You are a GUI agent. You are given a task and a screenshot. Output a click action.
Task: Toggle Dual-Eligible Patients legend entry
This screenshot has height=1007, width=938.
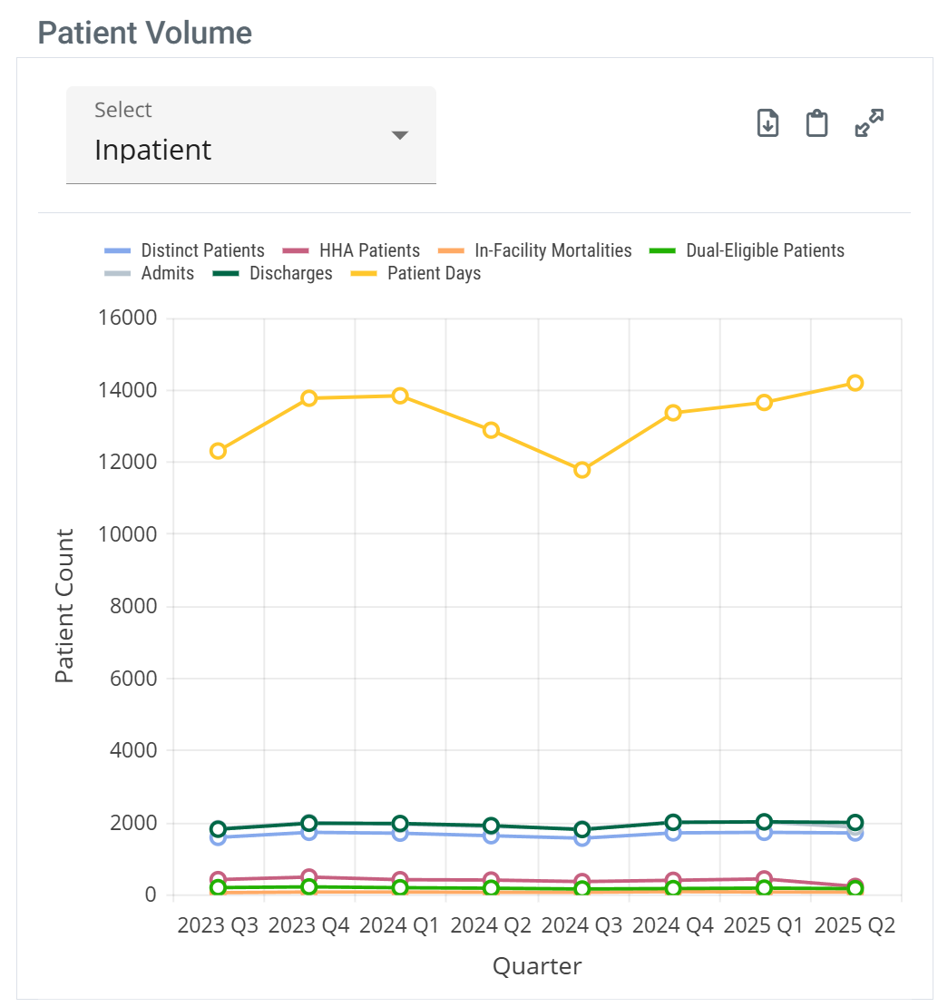[765, 250]
